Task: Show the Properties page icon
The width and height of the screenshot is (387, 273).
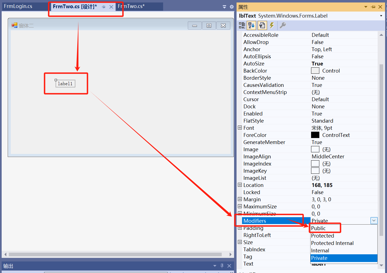Action: [x=262, y=26]
